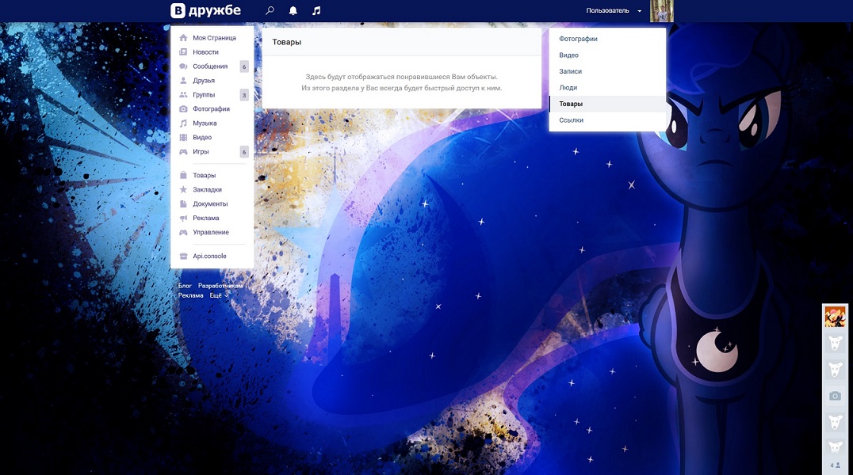Select Фотографии tab in right panel
The height and width of the screenshot is (475, 853).
point(608,39)
